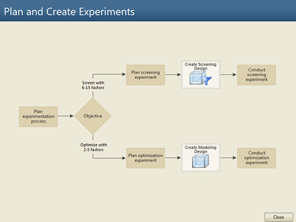
Task: Click arrow from Plan screening experiment to Create Screening Design
Action: (x=173, y=75)
